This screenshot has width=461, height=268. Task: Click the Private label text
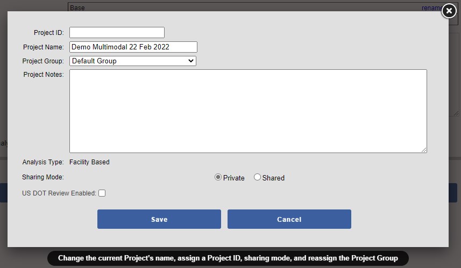[x=234, y=178]
